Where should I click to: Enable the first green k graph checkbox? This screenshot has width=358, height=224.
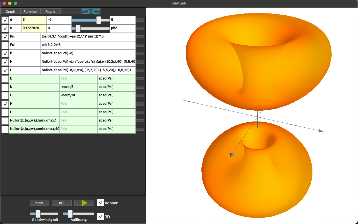(5, 79)
